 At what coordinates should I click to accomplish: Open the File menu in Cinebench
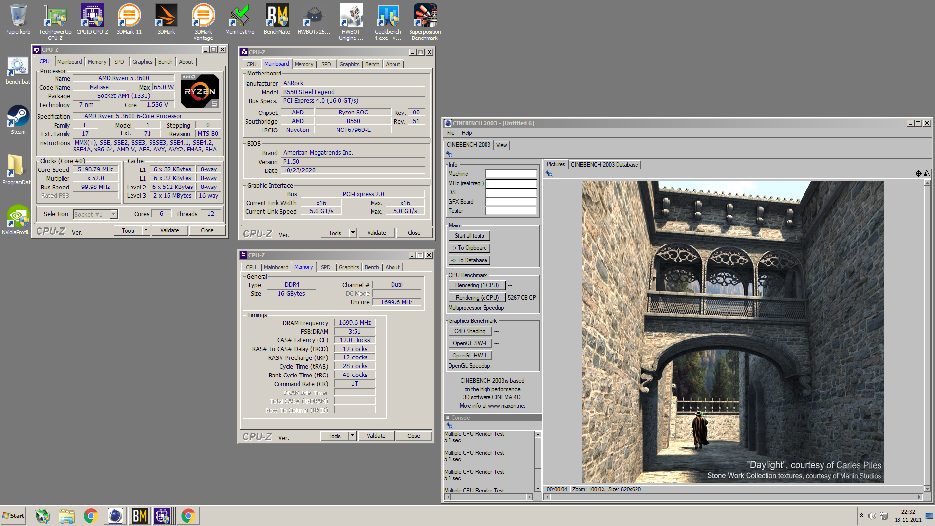[450, 133]
